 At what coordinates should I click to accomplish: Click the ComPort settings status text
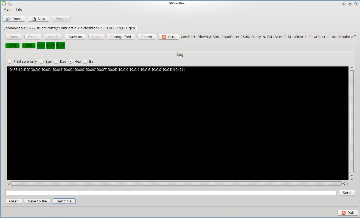tap(268, 37)
